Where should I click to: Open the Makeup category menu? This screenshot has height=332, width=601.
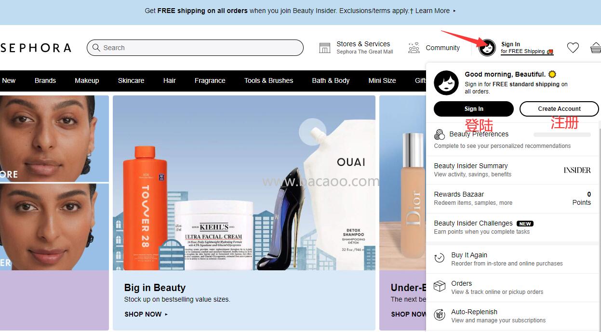tap(87, 80)
